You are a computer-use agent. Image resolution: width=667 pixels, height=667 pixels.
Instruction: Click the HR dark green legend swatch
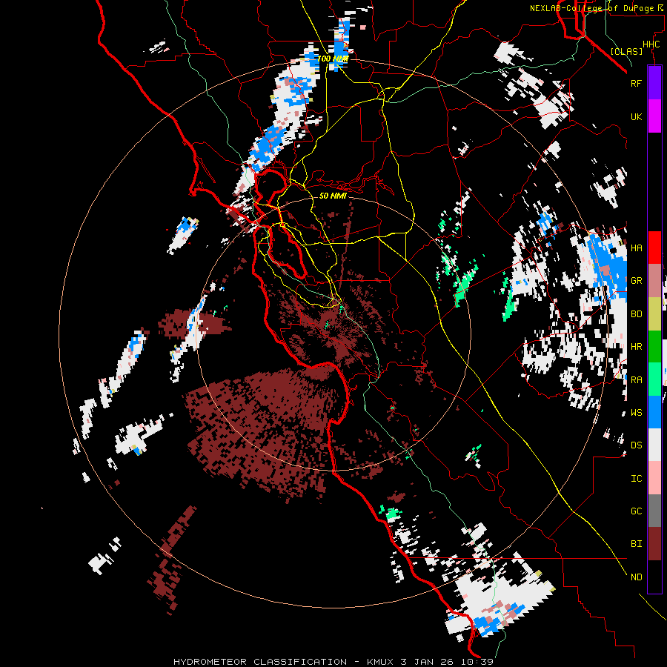654,347
